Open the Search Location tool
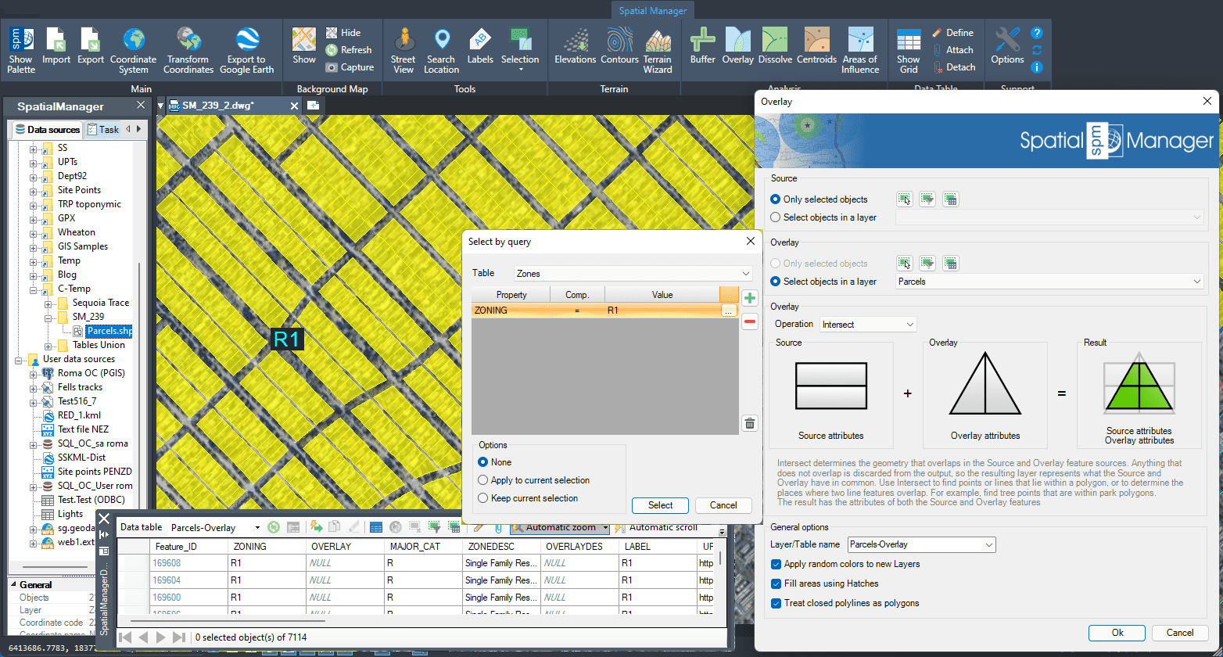This screenshot has height=657, width=1223. click(x=442, y=50)
